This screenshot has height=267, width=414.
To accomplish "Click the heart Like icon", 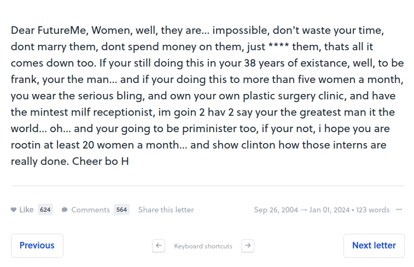I will click(14, 210).
